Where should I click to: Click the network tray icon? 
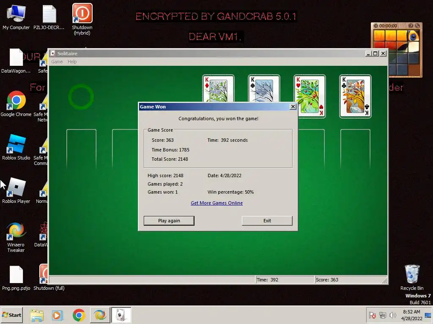pos(382,315)
